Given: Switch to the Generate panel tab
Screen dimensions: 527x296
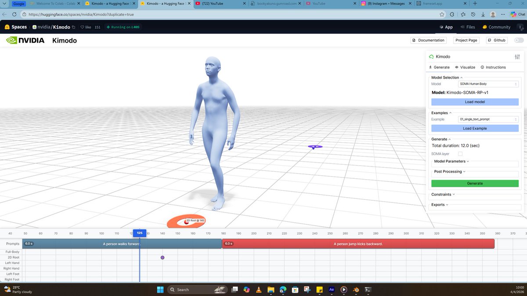Looking at the screenshot, I should (439, 67).
